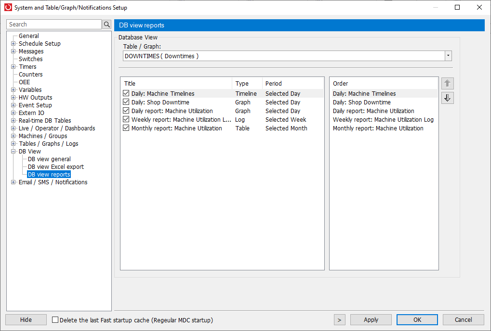Select DB view reports tree item
This screenshot has width=491, height=331.
49,175
